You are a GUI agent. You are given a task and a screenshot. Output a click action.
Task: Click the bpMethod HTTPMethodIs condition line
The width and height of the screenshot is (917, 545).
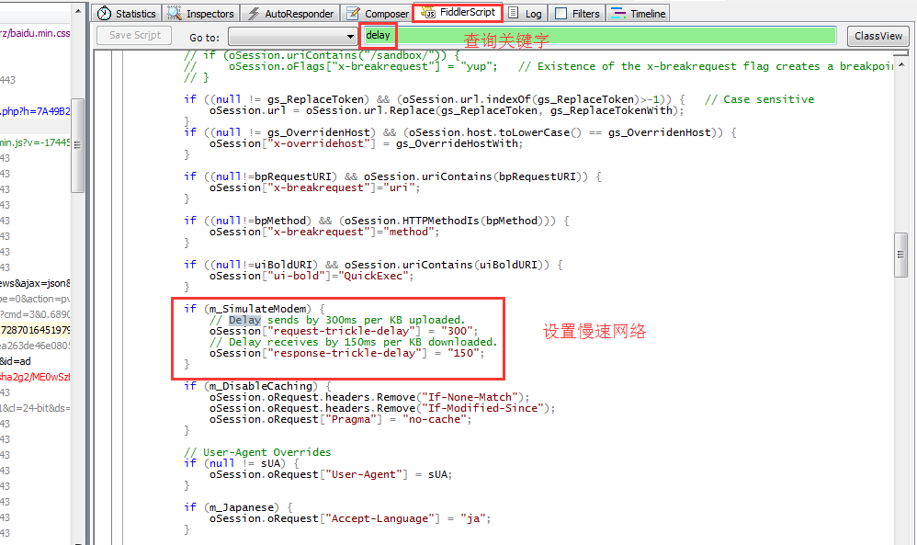click(376, 221)
